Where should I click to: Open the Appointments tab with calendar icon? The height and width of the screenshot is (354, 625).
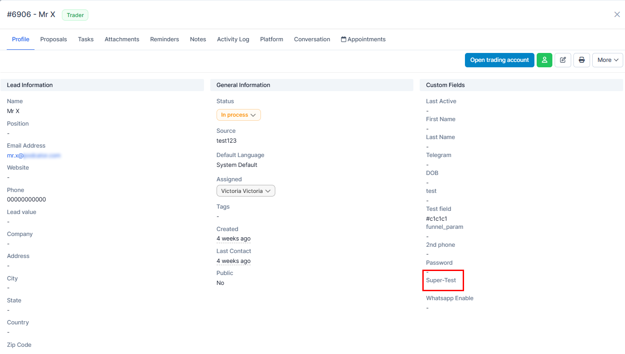363,39
